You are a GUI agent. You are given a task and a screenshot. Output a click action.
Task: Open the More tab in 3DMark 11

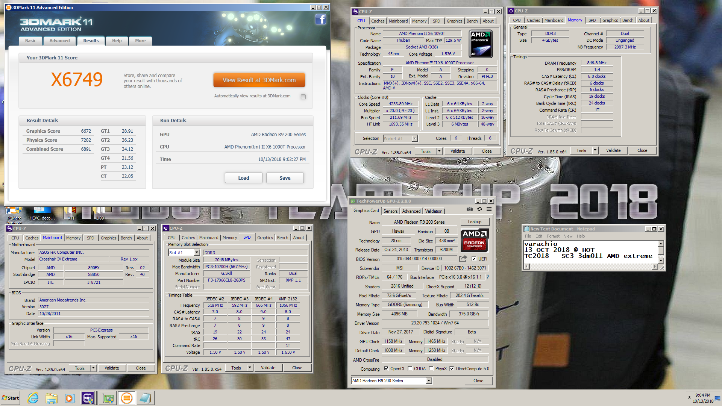(x=140, y=41)
